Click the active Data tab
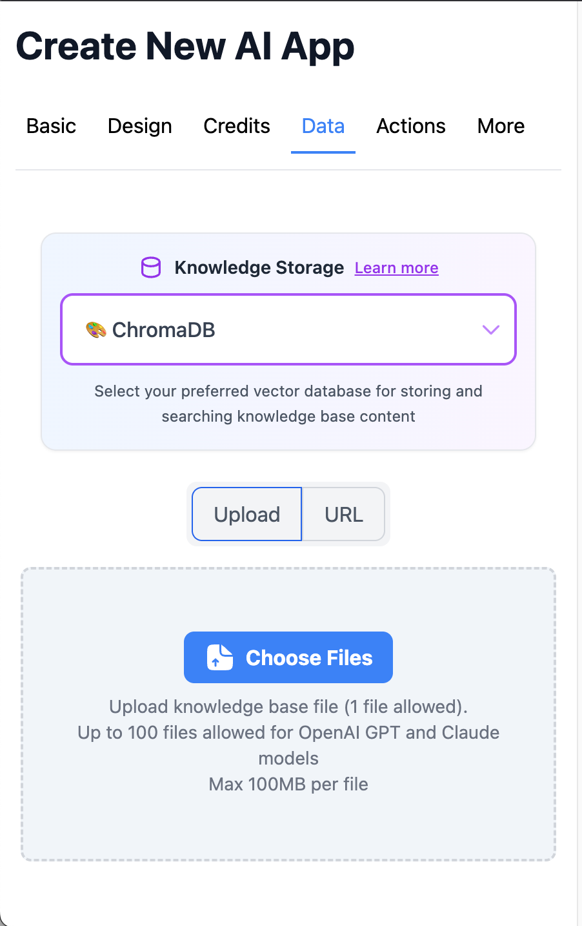The height and width of the screenshot is (926, 582). pyautogui.click(x=323, y=126)
